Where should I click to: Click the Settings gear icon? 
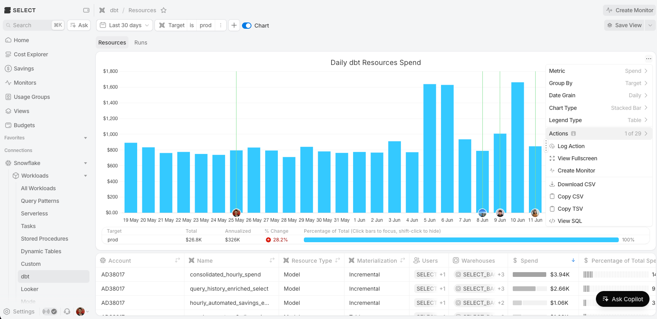click(x=7, y=312)
